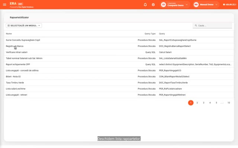The image size is (238, 148).
Task: Open Selectează un modul dropdown
Action: [x=24, y=26]
